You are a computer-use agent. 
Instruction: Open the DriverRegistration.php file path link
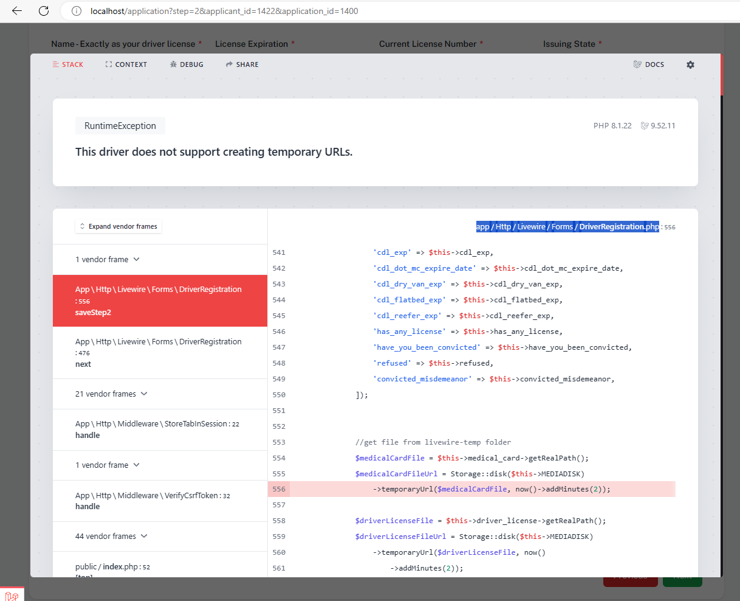click(x=567, y=227)
